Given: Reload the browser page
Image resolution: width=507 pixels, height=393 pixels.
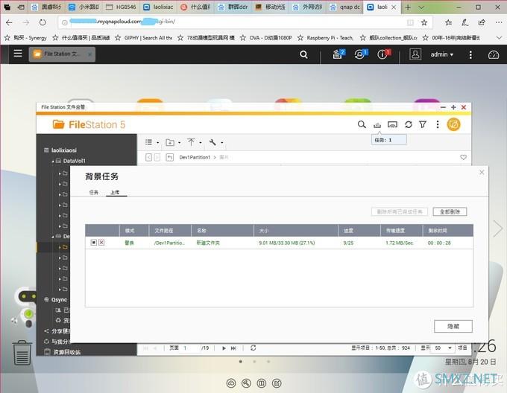Looking at the screenshot, I should [x=42, y=22].
